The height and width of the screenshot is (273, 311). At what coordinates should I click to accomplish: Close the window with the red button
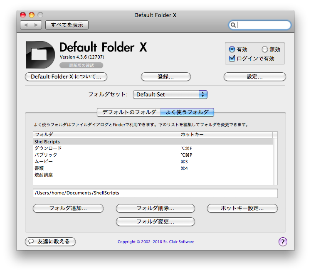click(23, 15)
